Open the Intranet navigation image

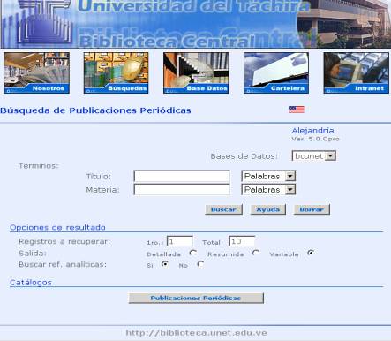click(x=356, y=73)
